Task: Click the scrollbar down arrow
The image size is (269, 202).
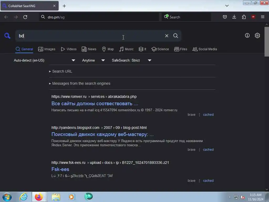Action: 267,189
